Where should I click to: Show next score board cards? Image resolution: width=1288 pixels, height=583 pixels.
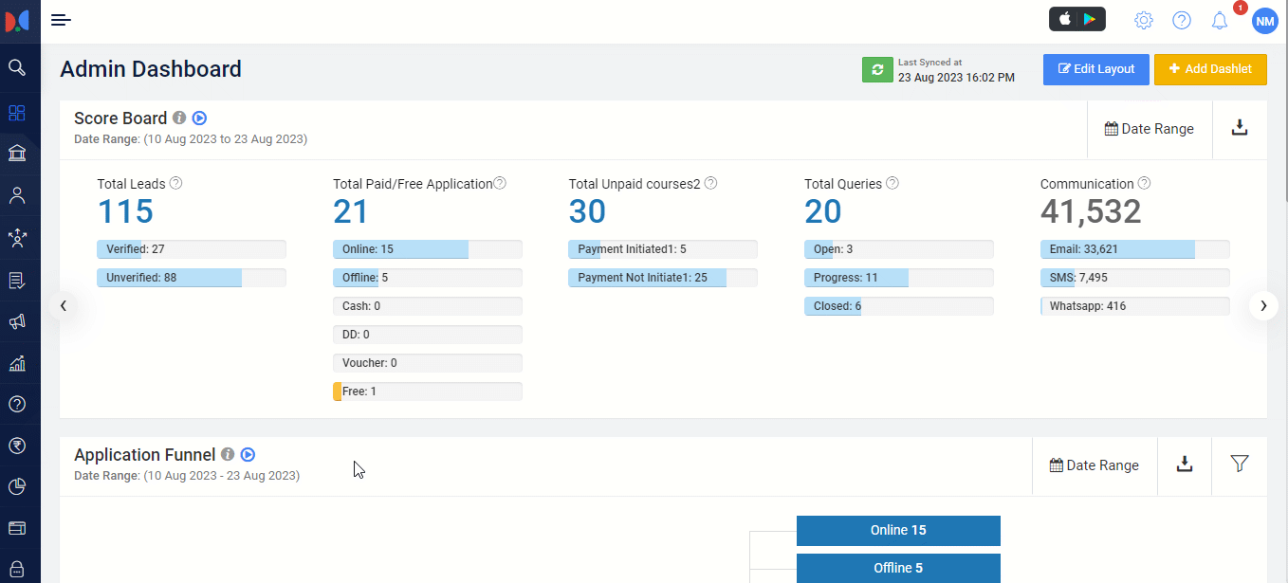[x=1263, y=305]
